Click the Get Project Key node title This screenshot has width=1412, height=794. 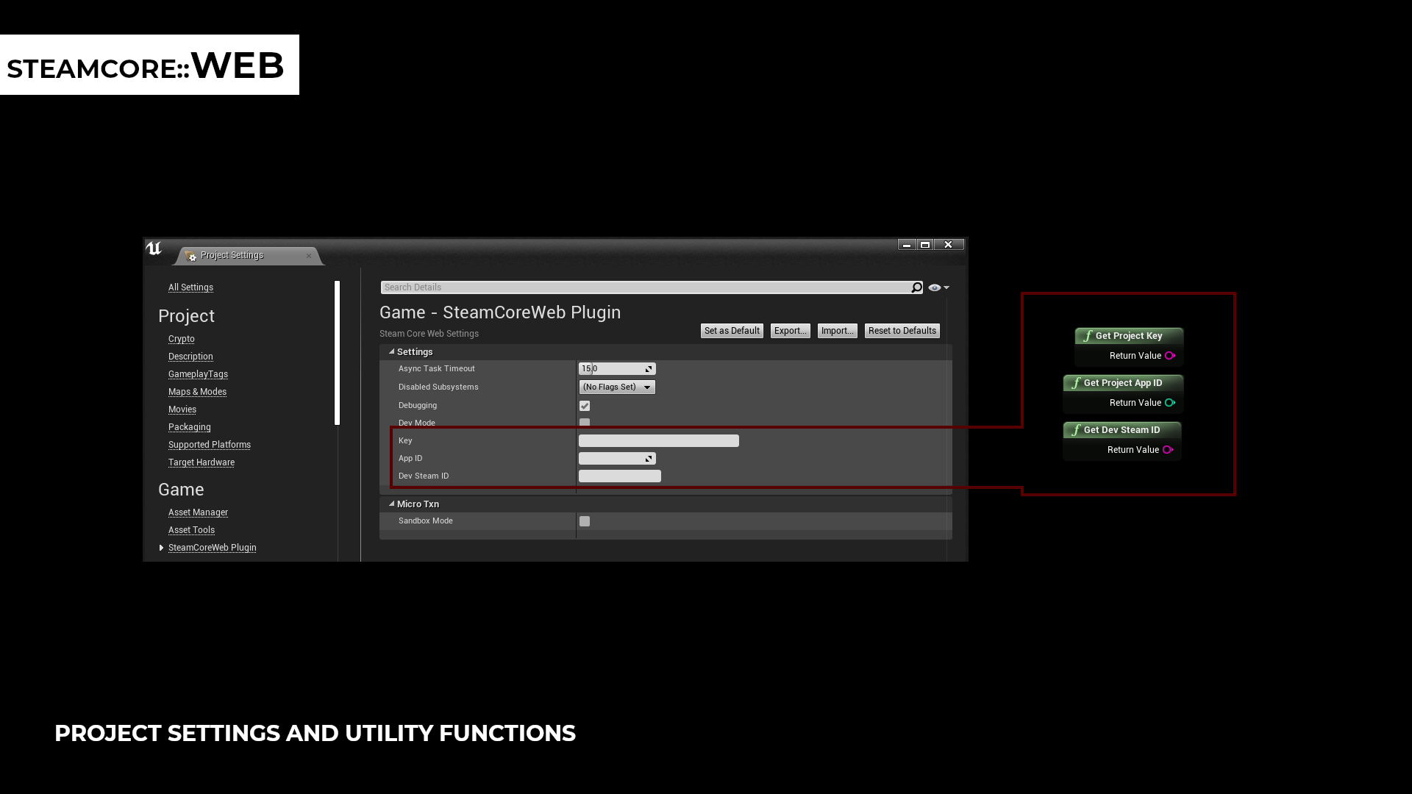1129,336
